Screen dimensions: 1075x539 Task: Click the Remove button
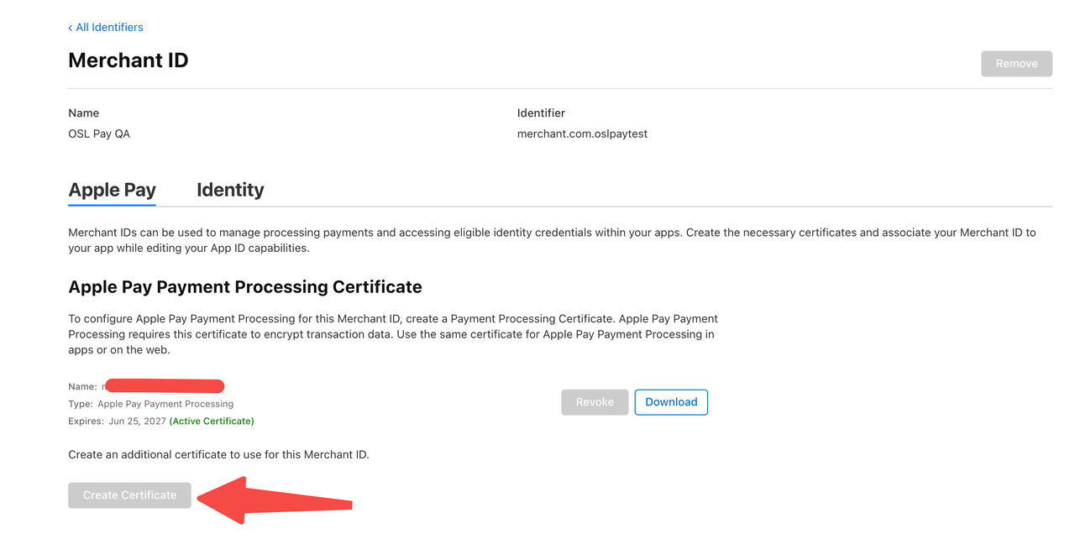(x=1016, y=64)
